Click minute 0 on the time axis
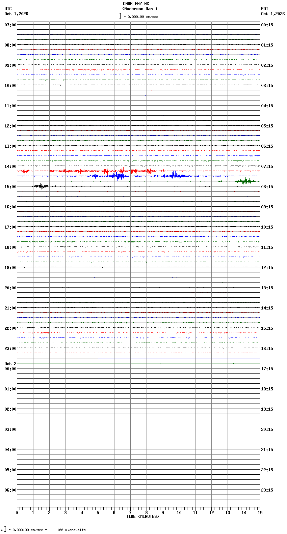 (x=17, y=513)
